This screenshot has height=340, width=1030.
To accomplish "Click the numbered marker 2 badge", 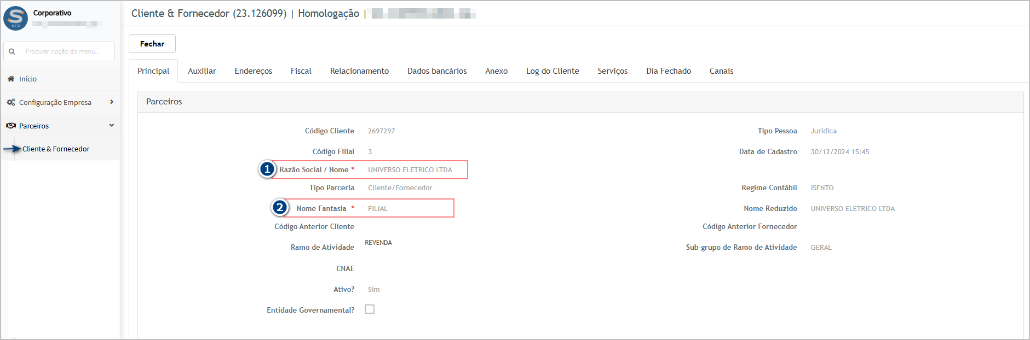I will [x=280, y=208].
